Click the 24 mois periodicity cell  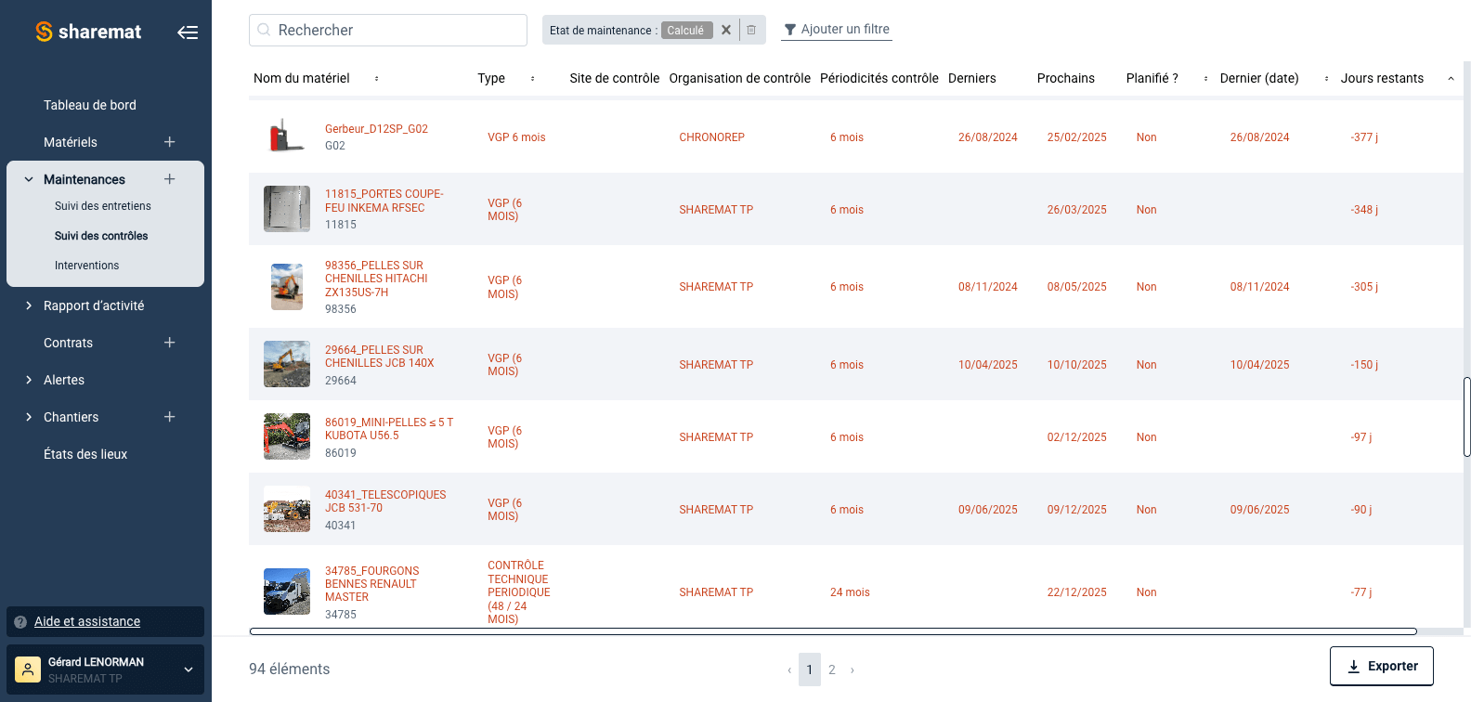click(x=850, y=592)
